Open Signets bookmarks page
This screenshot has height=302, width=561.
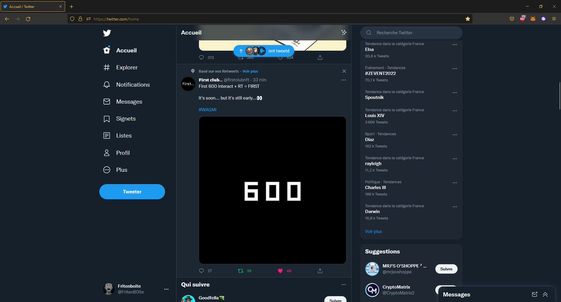(x=120, y=119)
